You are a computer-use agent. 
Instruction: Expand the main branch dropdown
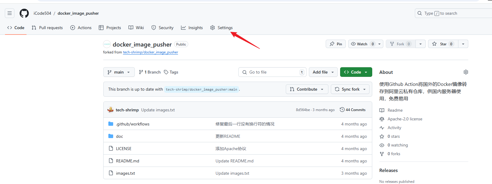click(119, 72)
